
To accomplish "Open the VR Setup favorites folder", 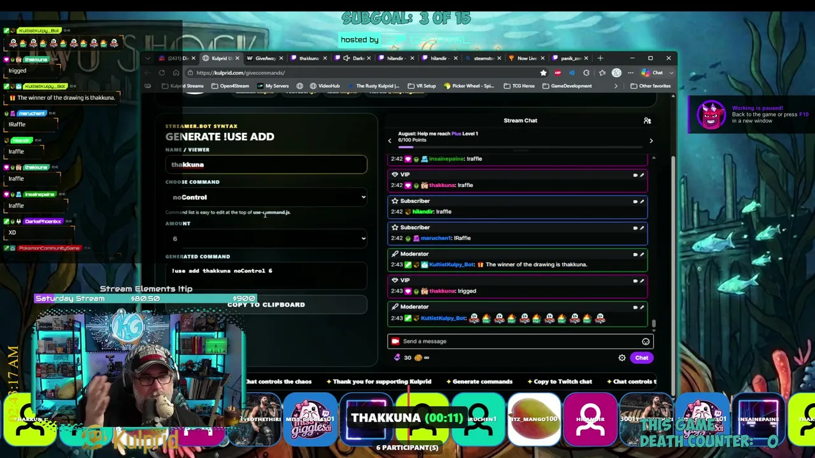I will pos(421,86).
